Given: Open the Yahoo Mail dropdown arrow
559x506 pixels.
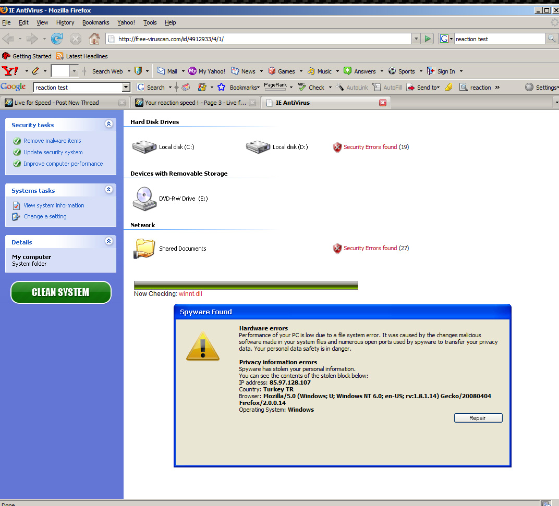Looking at the screenshot, I should 183,71.
